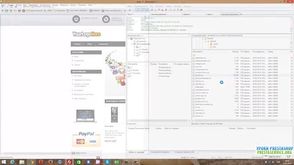294x165 pixels.
Task: Select the authentication.css file row
Action: pos(242,61)
